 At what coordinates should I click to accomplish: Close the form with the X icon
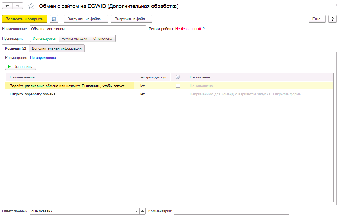pyautogui.click(x=337, y=5)
